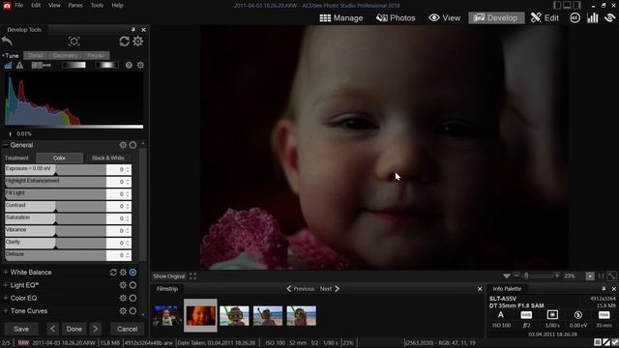Toggle Color EQ enable circle

tap(133, 298)
